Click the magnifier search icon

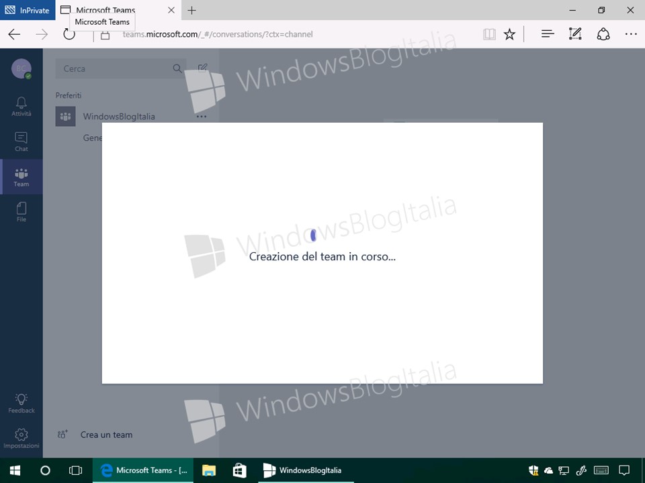[x=177, y=68]
